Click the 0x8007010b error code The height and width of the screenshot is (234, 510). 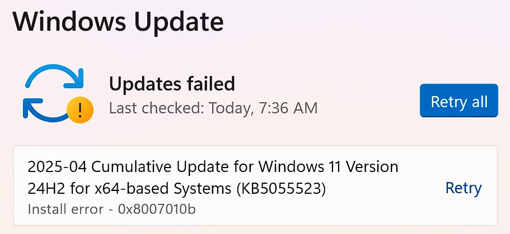pyautogui.click(x=157, y=209)
